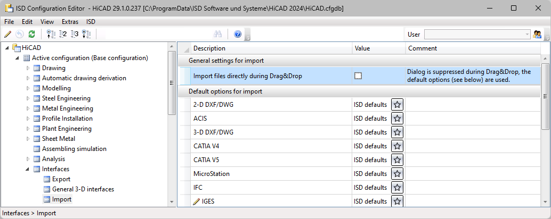Image resolution: width=551 pixels, height=219 pixels.
Task: Click star button for CATIA V5
Action: [398, 160]
